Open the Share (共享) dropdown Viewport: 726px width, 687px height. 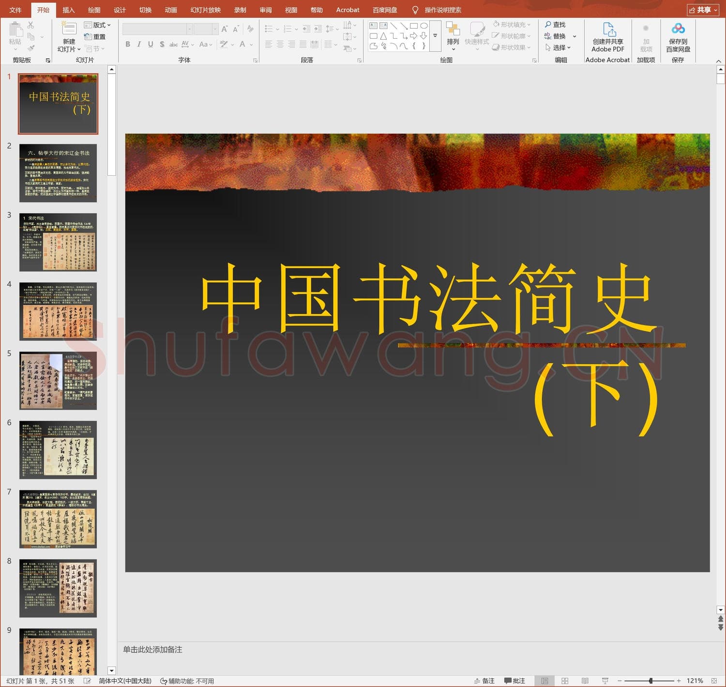click(x=703, y=10)
